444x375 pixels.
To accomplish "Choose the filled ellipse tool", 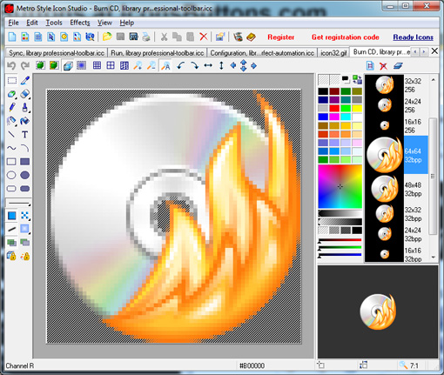I will [x=25, y=175].
